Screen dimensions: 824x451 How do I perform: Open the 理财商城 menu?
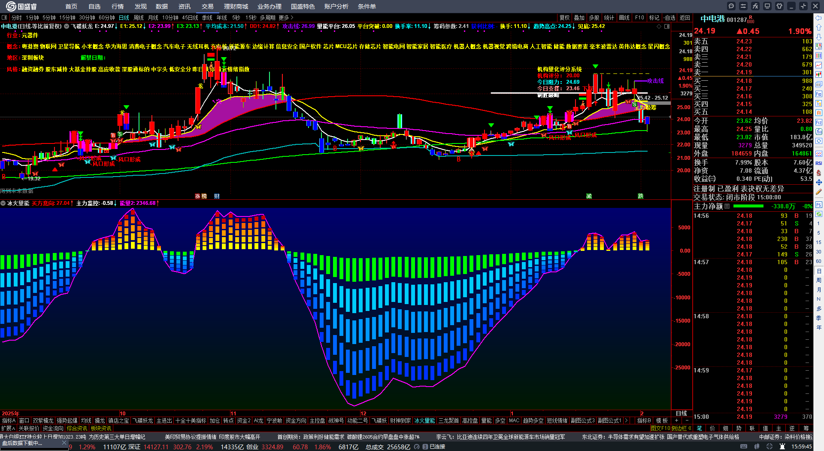pos(236,6)
